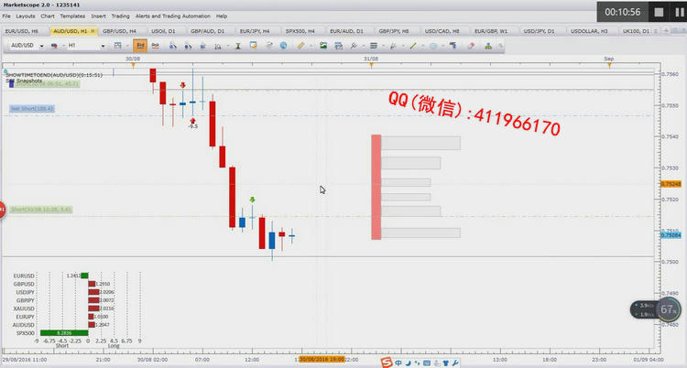Image resolution: width=687 pixels, height=368 pixels.
Task: Click the orange 31/08 date marker
Action: point(371,65)
